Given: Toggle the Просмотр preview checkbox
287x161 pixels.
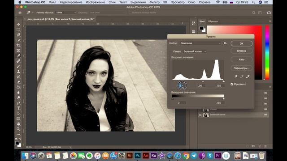Looking at the screenshot, I should [x=232, y=84].
